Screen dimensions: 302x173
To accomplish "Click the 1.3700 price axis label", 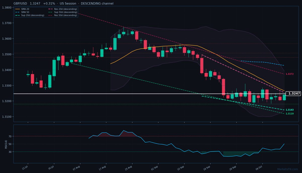I will coord(7,23).
